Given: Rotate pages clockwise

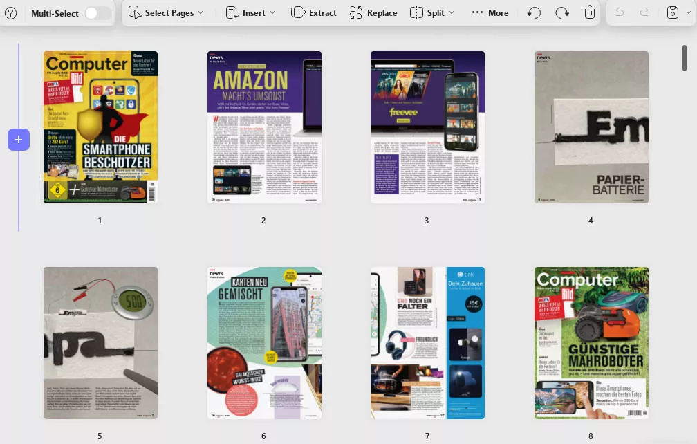Looking at the screenshot, I should (x=562, y=13).
